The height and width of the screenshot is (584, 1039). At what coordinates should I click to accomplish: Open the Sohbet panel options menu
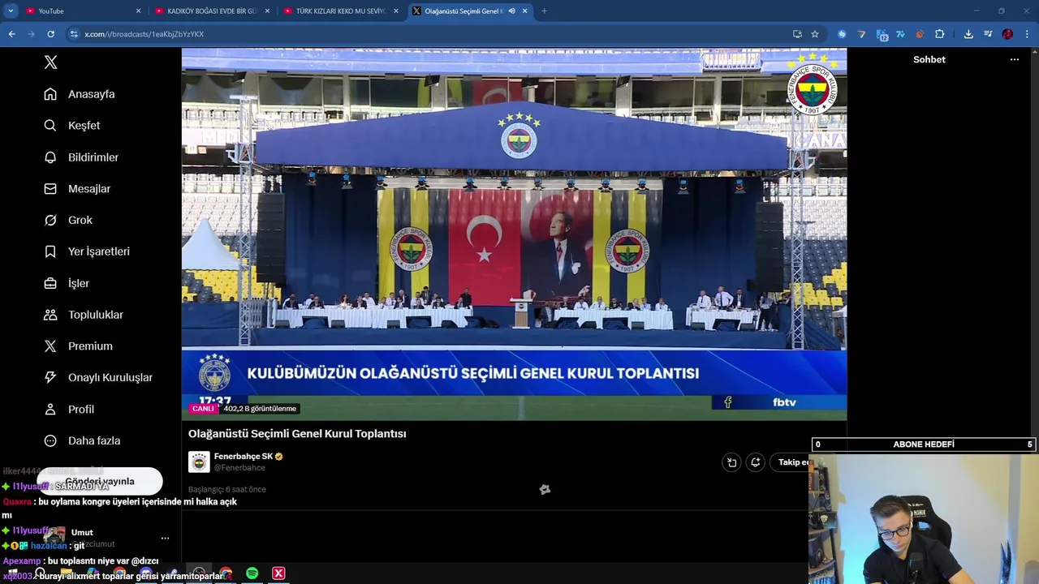[x=1014, y=59]
